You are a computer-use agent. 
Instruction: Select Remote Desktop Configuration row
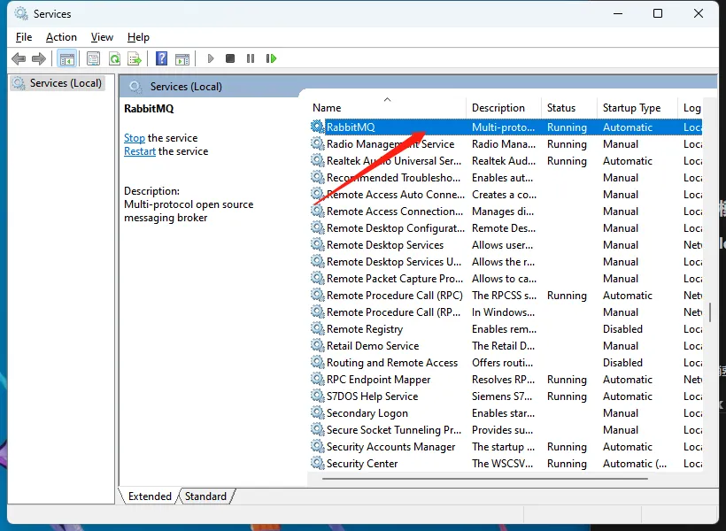point(506,227)
